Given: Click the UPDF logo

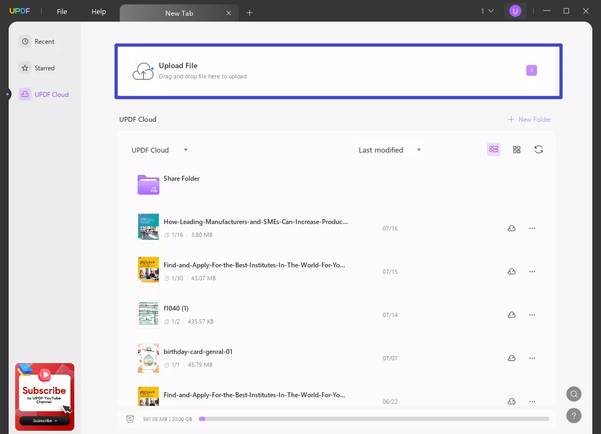Looking at the screenshot, I should coord(20,11).
